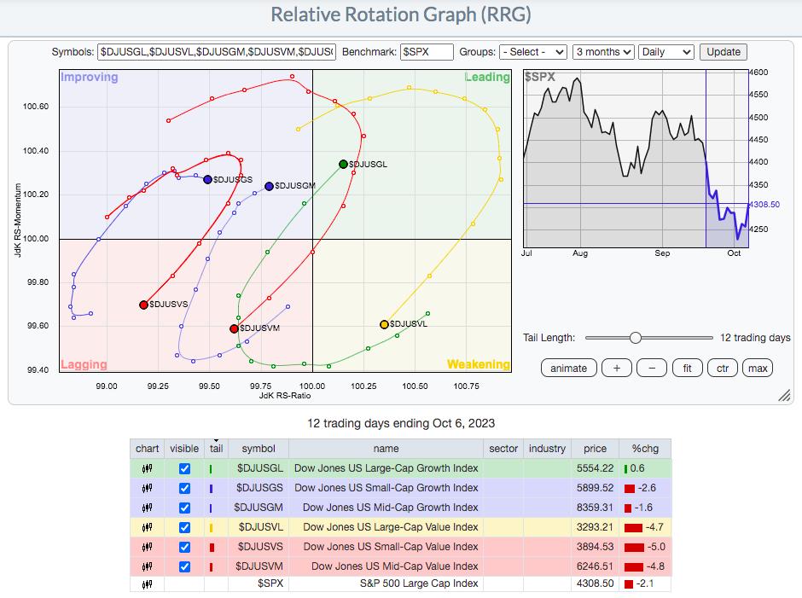Image resolution: width=802 pixels, height=598 pixels.
Task: Uncheck visibility for Large-Cap Growth Index
Action: 184,468
